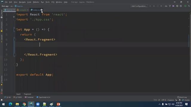191x107 pixels.
Task: Collapse React.Fragment fold on line 6
Action: pos(15,40)
